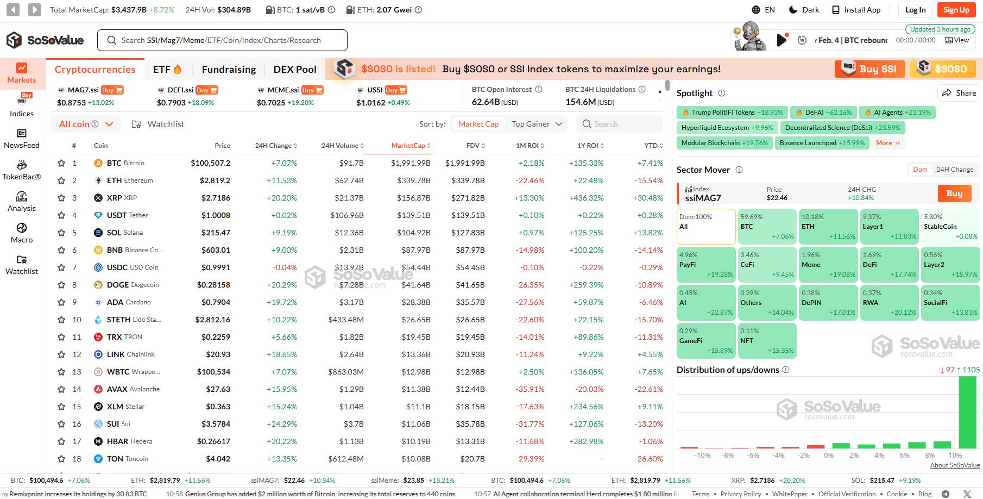Select 24H Change view in Sector Mover
Viewport: 983px width, 499px height.
click(x=955, y=170)
